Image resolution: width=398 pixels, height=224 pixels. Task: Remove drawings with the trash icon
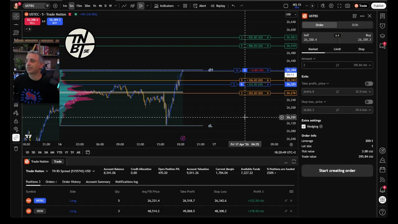[x=16, y=149]
